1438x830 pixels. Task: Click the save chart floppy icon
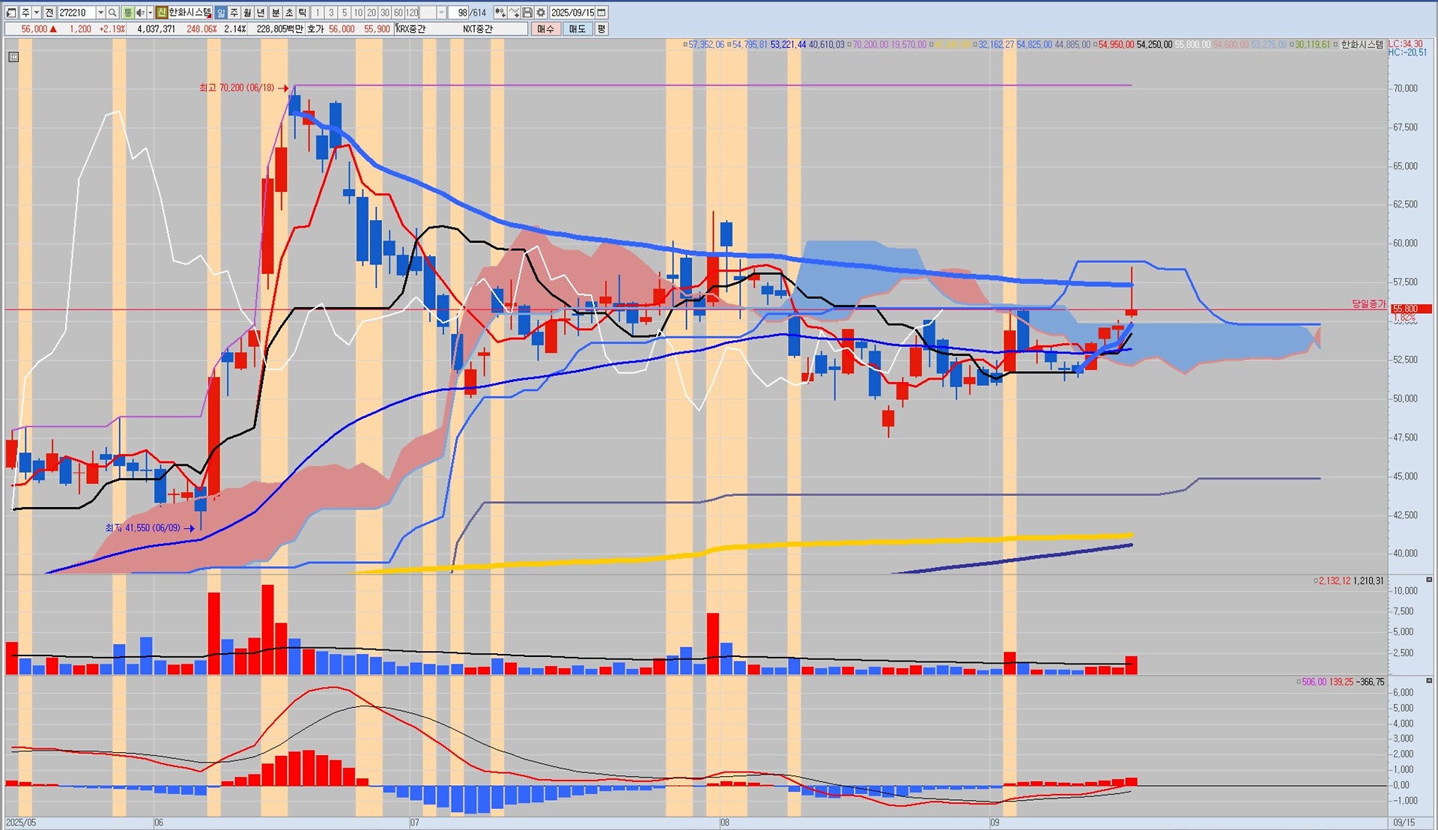coord(527,13)
